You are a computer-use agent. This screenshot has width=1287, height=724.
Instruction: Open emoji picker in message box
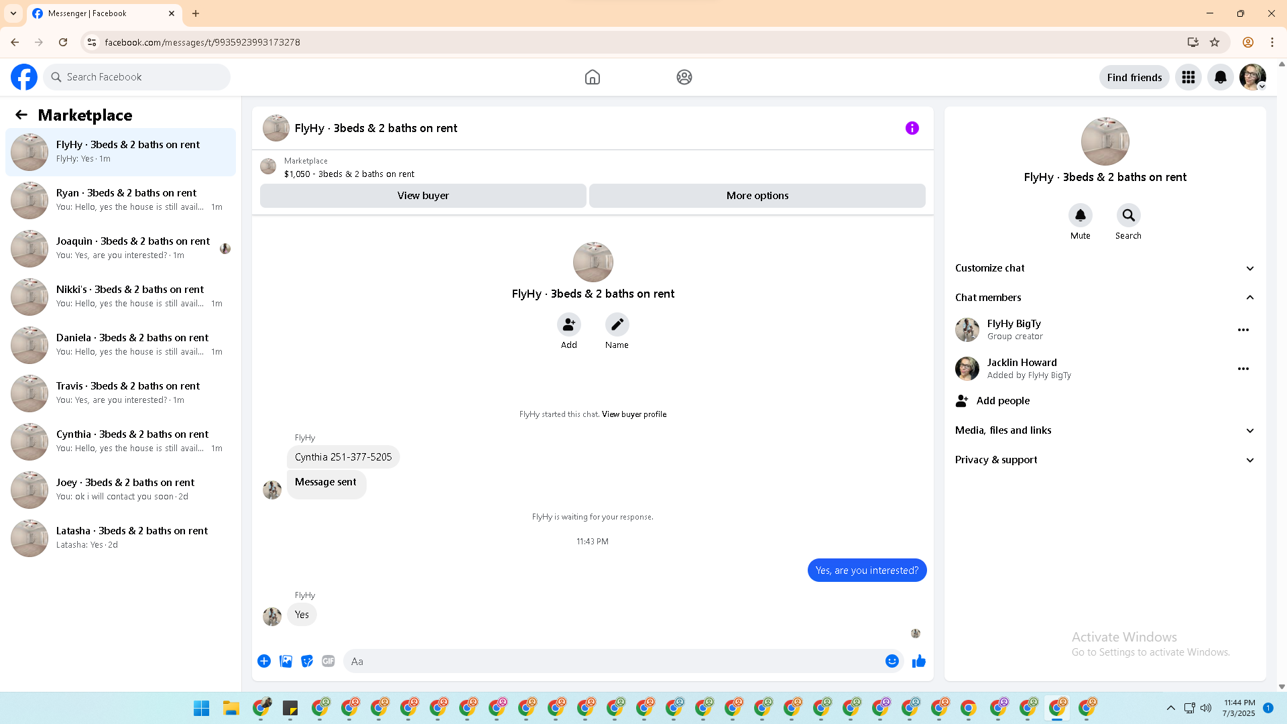pyautogui.click(x=892, y=662)
